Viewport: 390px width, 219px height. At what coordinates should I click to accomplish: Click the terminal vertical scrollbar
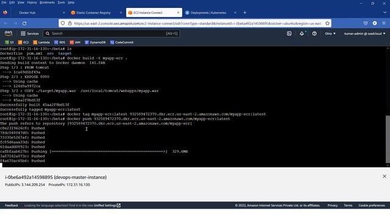click(x=388, y=139)
